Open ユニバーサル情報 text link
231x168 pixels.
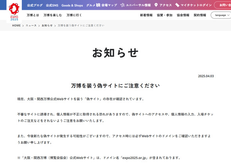pyautogui.click(x=138, y=5)
